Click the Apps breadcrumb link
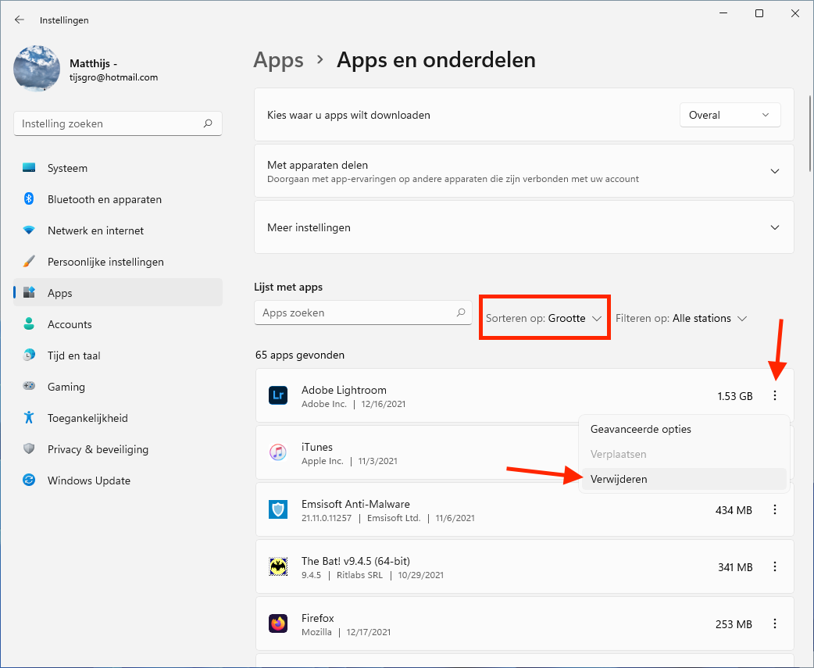The image size is (814, 668). [x=278, y=60]
